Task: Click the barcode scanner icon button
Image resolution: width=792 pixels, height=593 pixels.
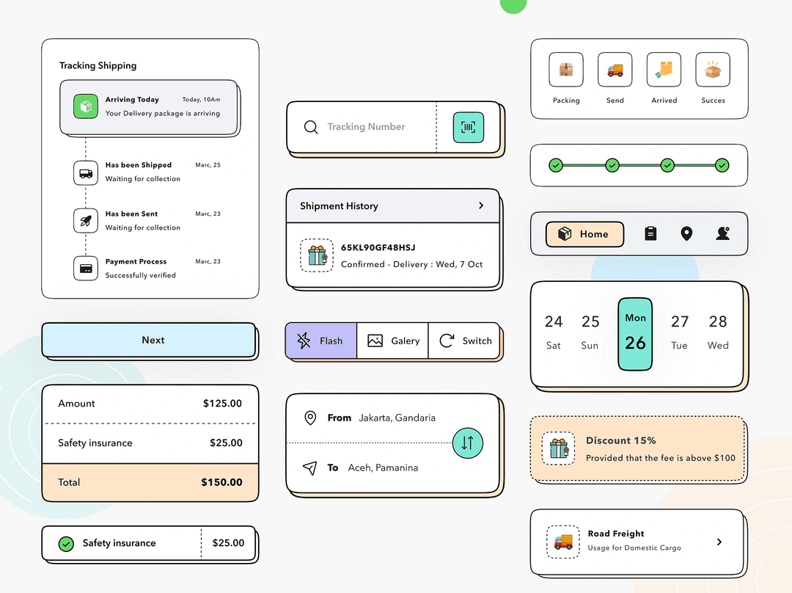Action: pyautogui.click(x=468, y=127)
